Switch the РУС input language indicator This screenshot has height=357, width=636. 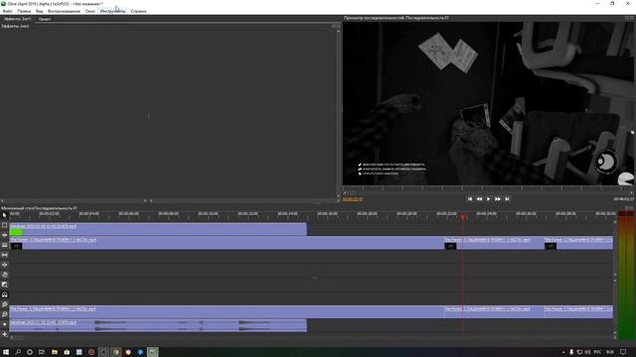click(597, 352)
